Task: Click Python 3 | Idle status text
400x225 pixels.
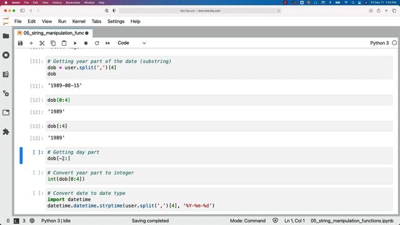Action: (x=56, y=221)
